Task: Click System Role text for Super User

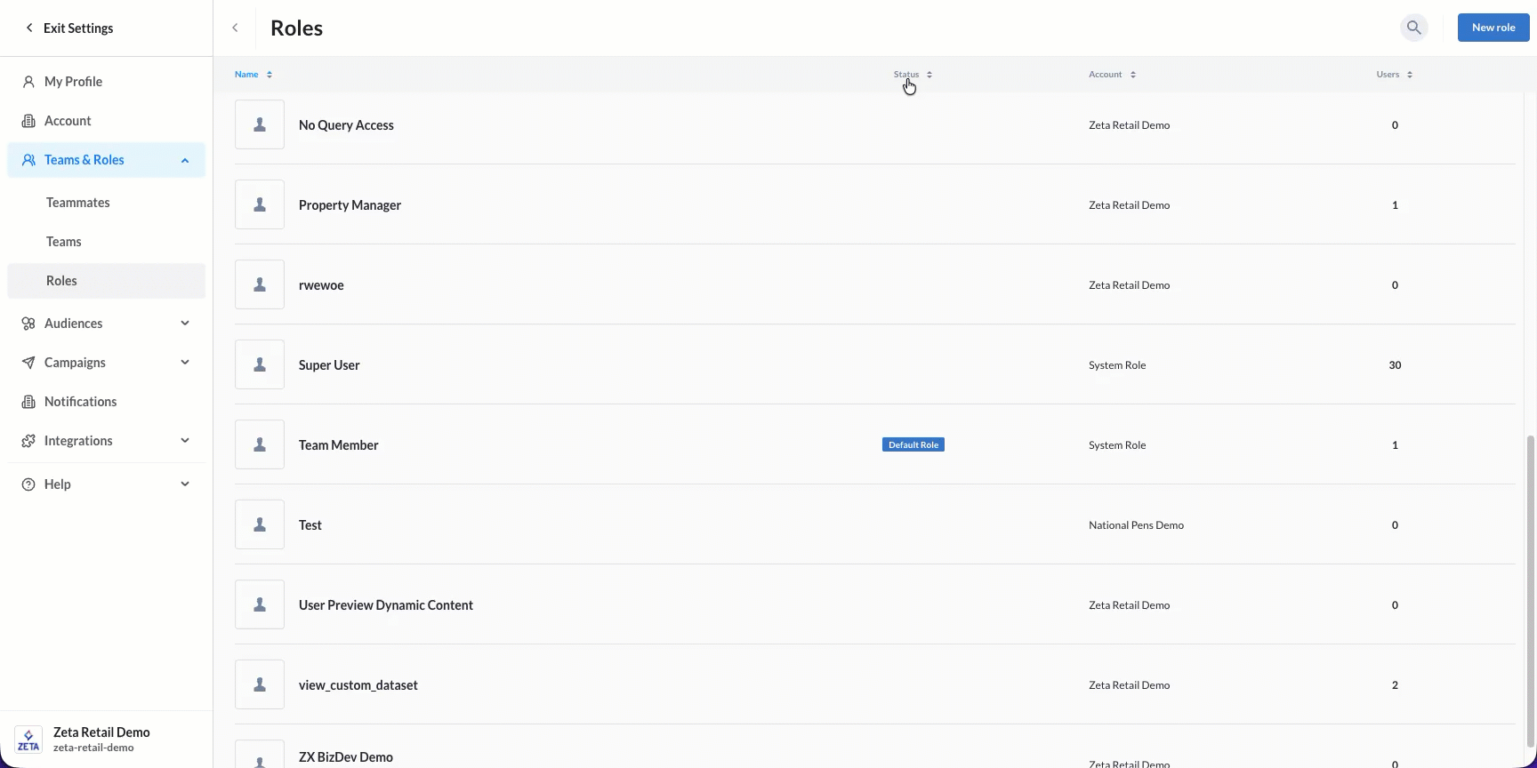Action: point(1117,365)
